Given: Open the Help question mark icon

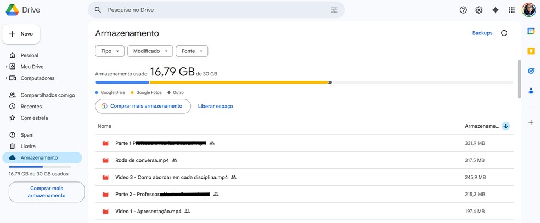Looking at the screenshot, I should click(x=463, y=10).
